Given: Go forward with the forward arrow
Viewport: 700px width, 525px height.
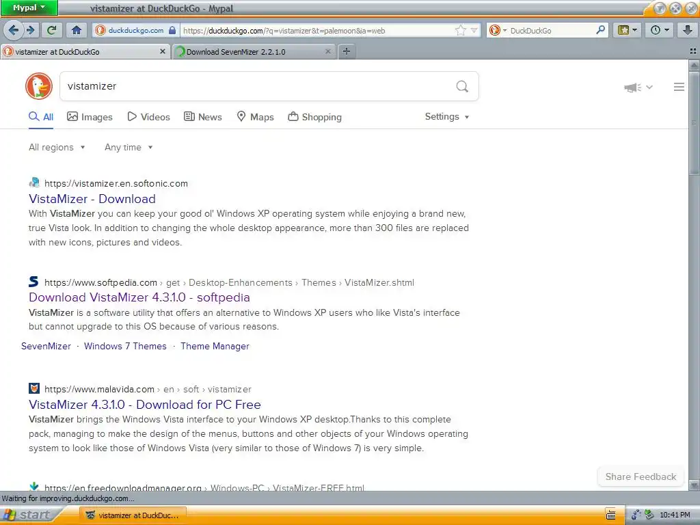Looking at the screenshot, I should point(30,30).
